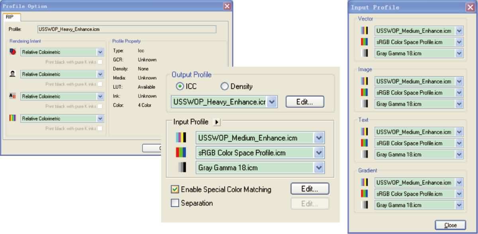Screen dimensions: 478x234
Task: Click the vector graphics rendering intent icon
Action: point(13,52)
